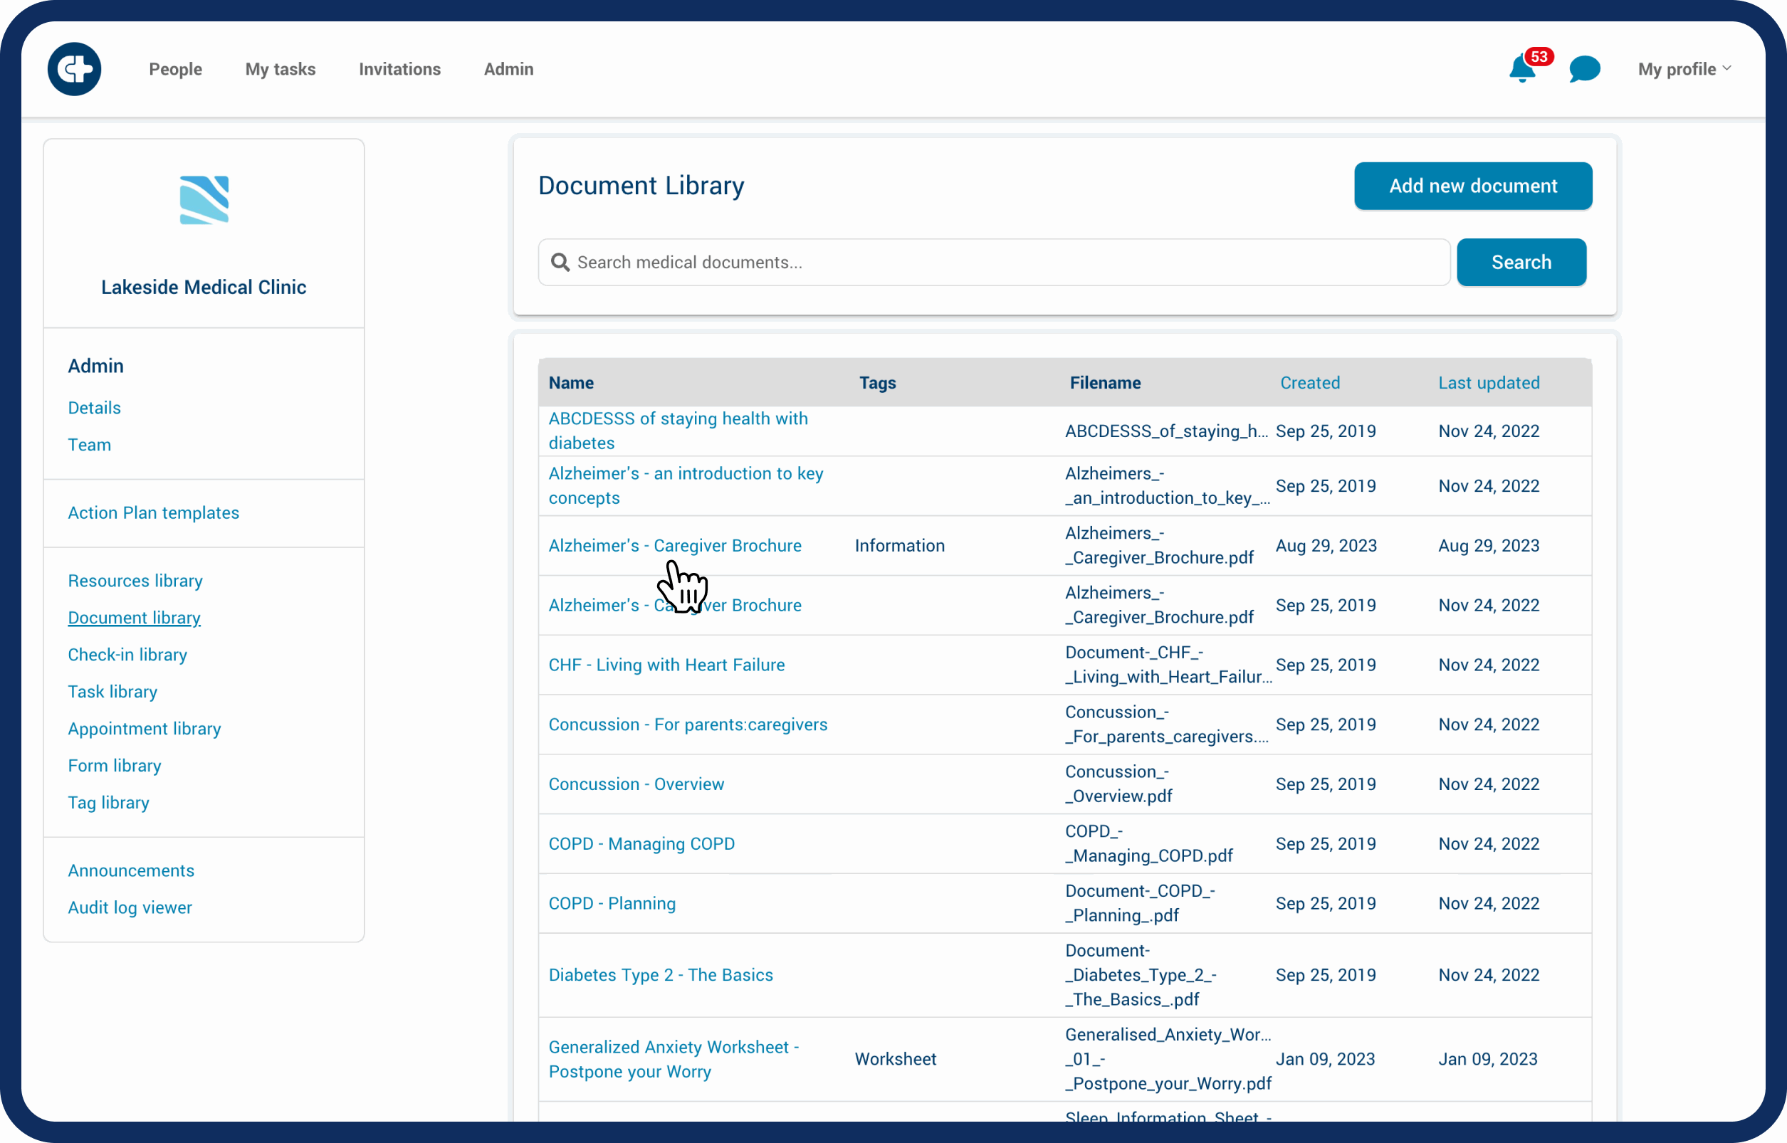1787x1143 pixels.
Task: Open the Invitations nav item
Action: tap(399, 69)
